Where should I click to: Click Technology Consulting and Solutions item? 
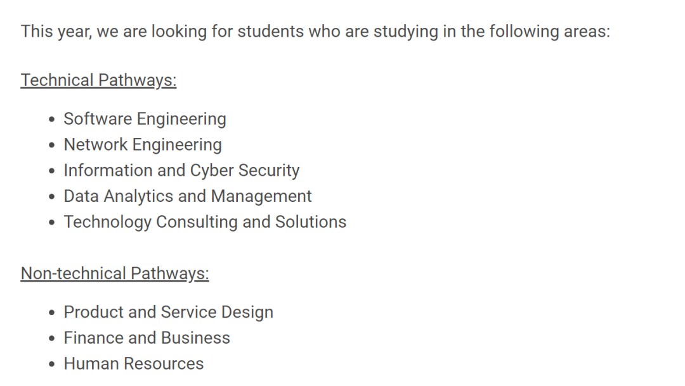[x=205, y=221]
